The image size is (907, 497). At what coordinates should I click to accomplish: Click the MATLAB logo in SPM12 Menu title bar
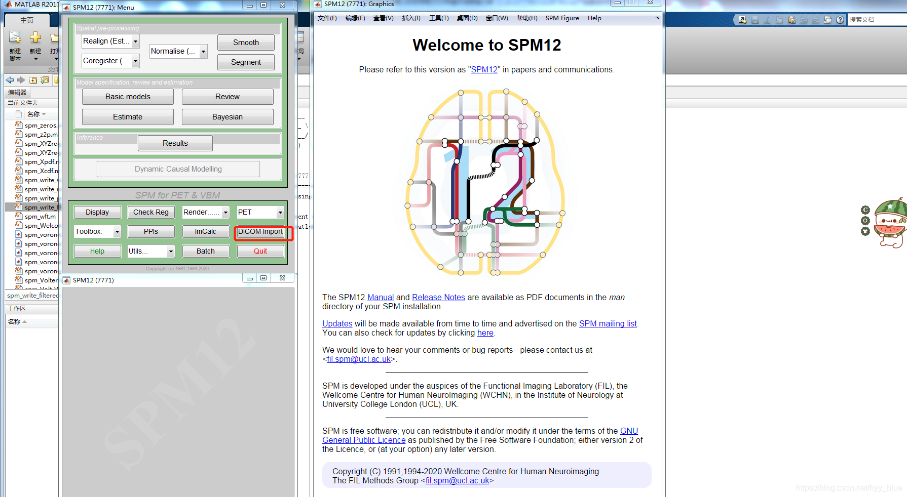pyautogui.click(x=66, y=7)
